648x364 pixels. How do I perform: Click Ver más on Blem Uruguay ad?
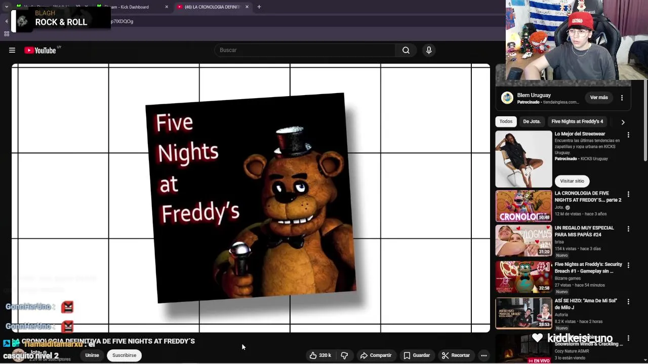[599, 98]
